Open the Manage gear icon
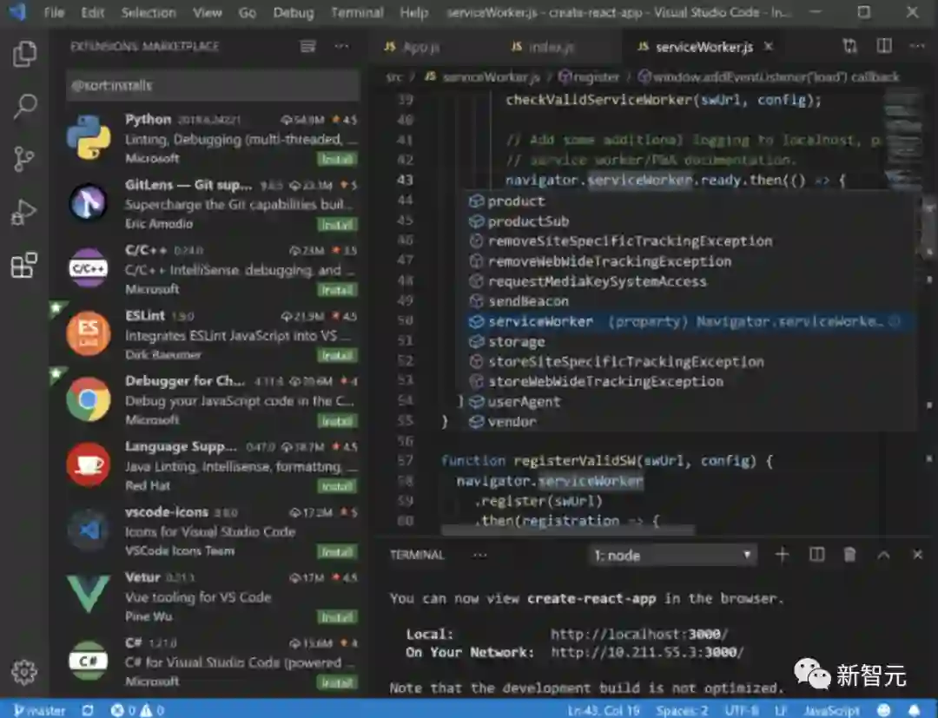 pyautogui.click(x=24, y=672)
